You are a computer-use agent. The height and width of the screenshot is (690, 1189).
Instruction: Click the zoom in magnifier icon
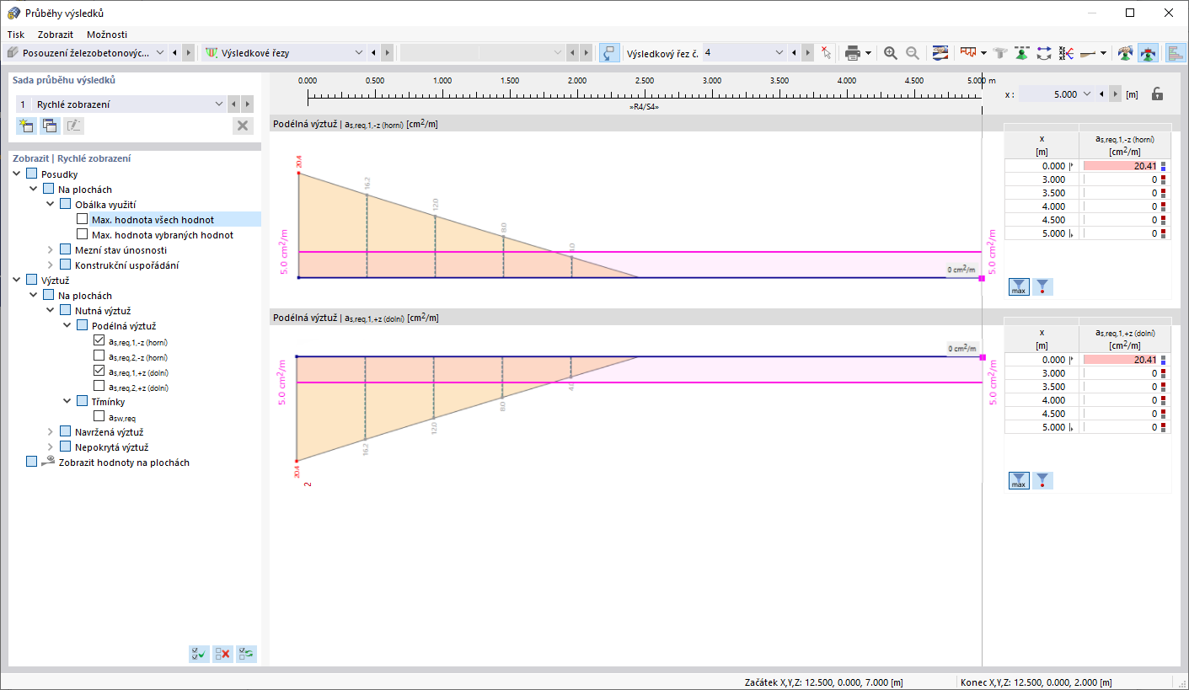pos(891,52)
